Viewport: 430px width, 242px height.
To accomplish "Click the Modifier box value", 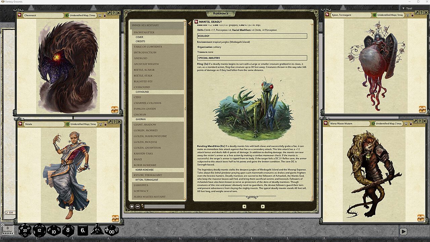I will [7, 228].
